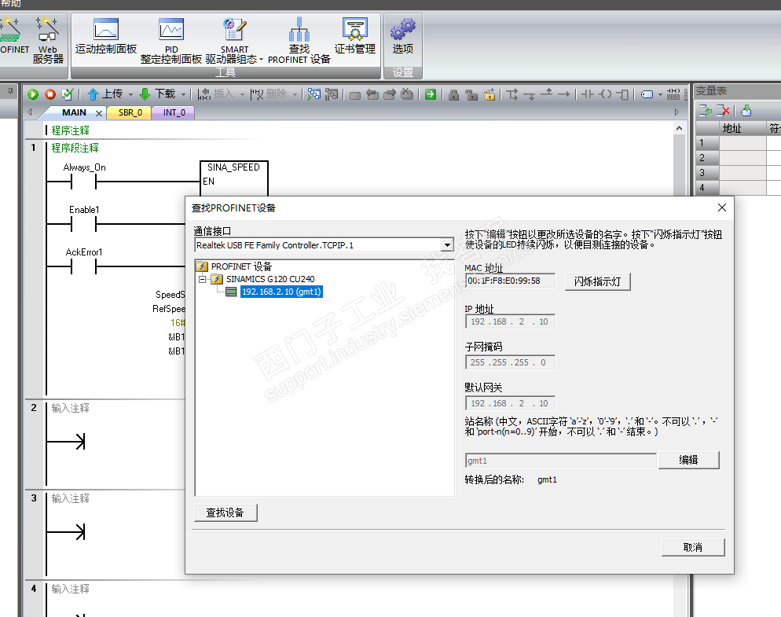Click the green Run PLC icon
Screen dimensions: 781x617
[33, 94]
